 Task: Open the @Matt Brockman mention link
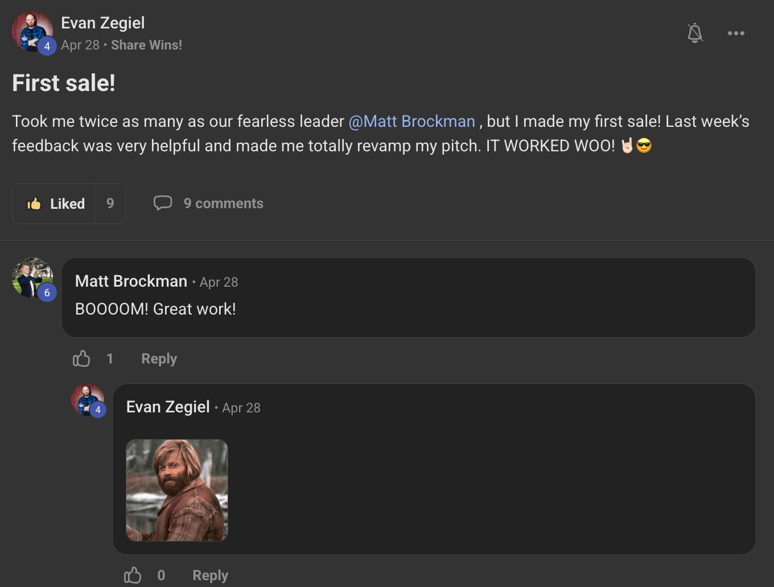pos(411,121)
